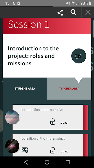This screenshot has width=94, height=168.
Task: Click the send-mail envelope icon
Action: click(x=25, y=150)
